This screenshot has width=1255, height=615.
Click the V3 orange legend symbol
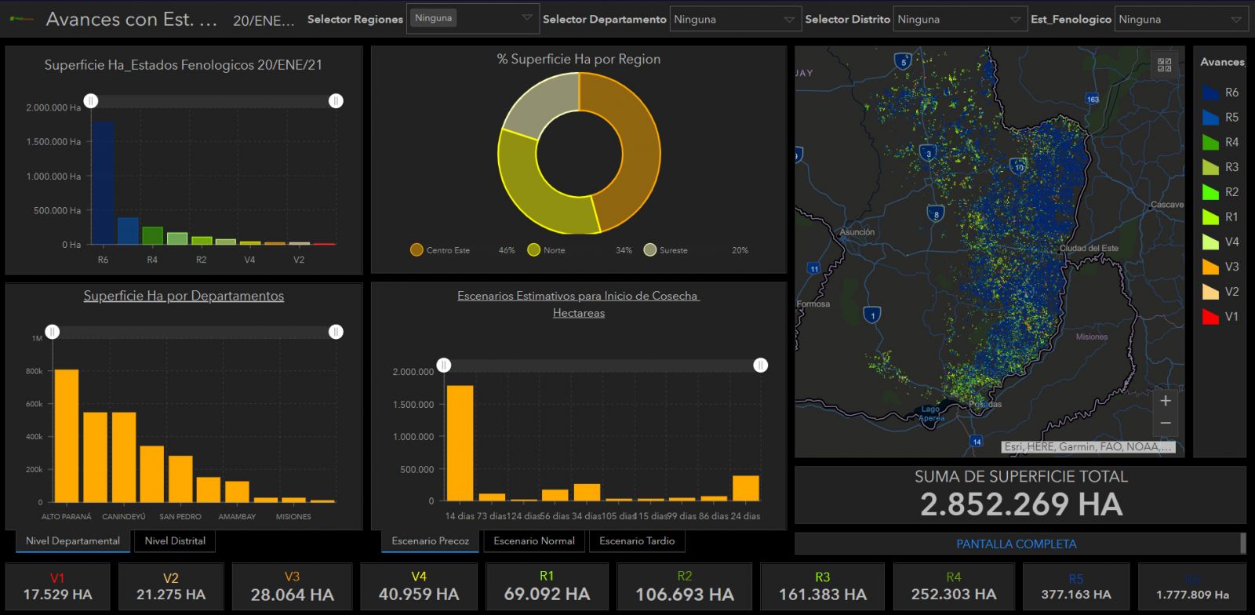pos(1210,267)
